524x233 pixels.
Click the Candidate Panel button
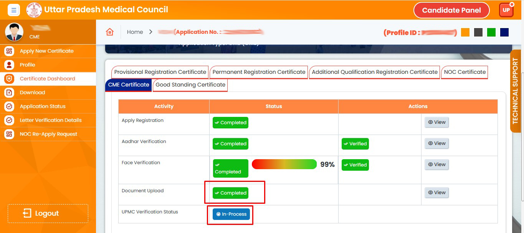(451, 10)
